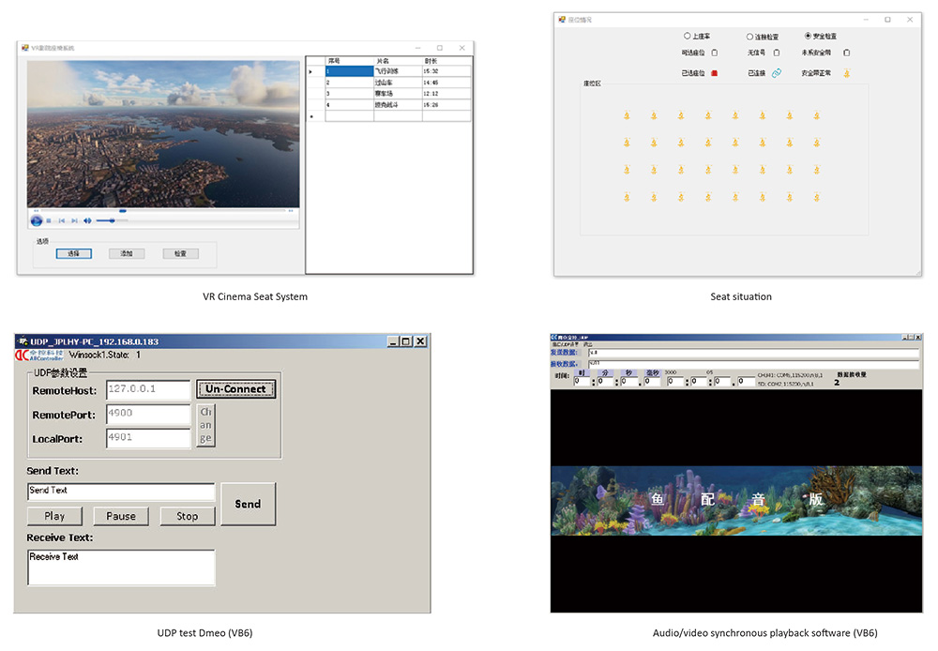This screenshot has height=651, width=938.
Task: Click the Play button in UDP test
Action: pos(54,516)
